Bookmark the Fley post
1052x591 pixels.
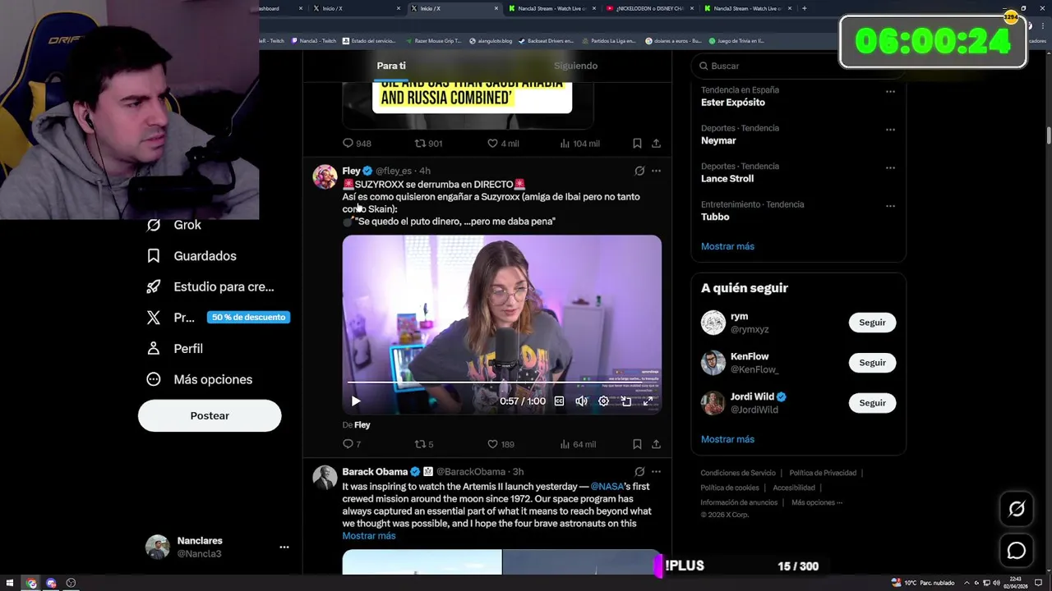(637, 444)
